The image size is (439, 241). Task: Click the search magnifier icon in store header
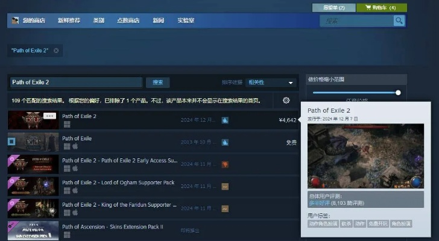coord(399,20)
